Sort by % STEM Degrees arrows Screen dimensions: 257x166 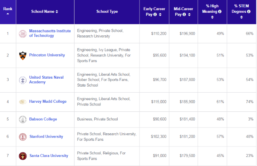point(242,17)
